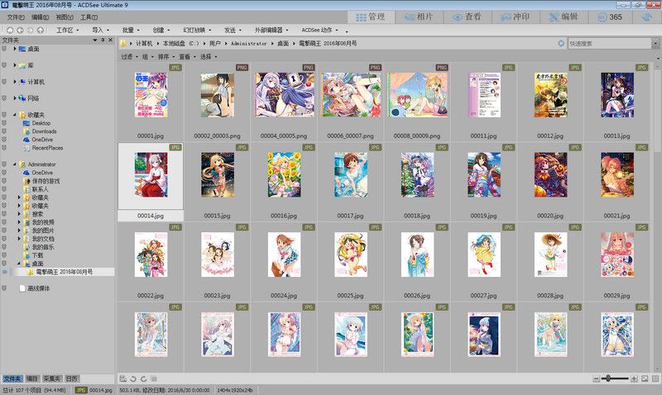Open the 批量 dropdown
662x395 pixels.
tap(131, 30)
